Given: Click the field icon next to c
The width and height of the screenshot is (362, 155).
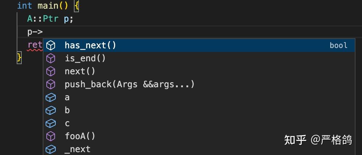Looking at the screenshot, I should click(x=51, y=123).
